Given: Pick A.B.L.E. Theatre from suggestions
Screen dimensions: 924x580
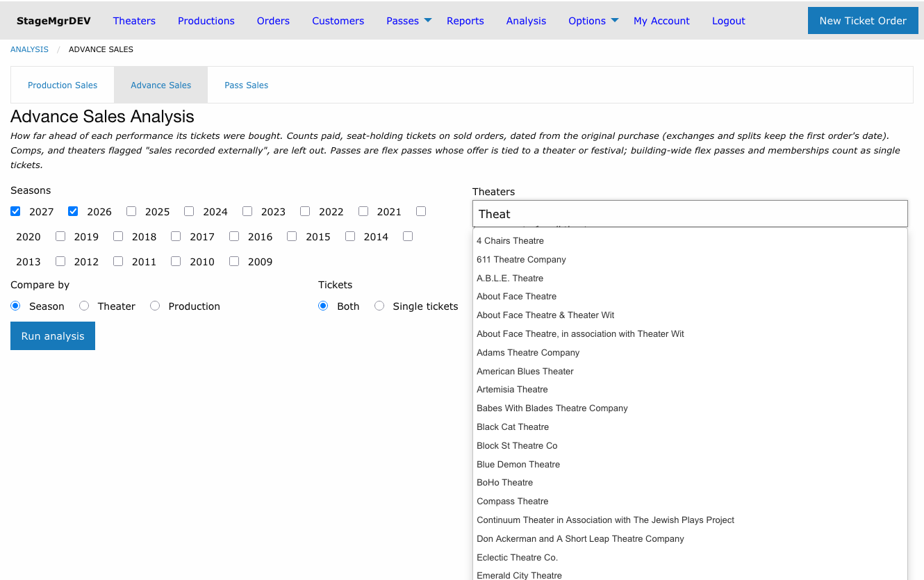Looking at the screenshot, I should 690,279.
